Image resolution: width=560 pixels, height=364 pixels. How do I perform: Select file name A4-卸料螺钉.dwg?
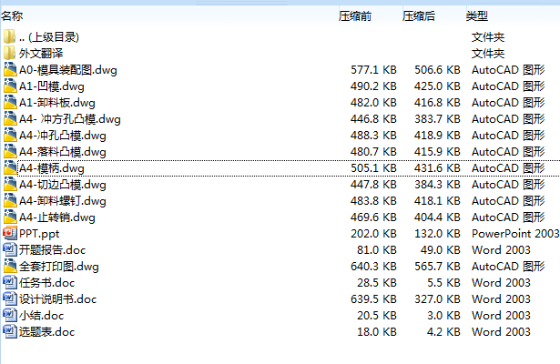[x=63, y=201]
